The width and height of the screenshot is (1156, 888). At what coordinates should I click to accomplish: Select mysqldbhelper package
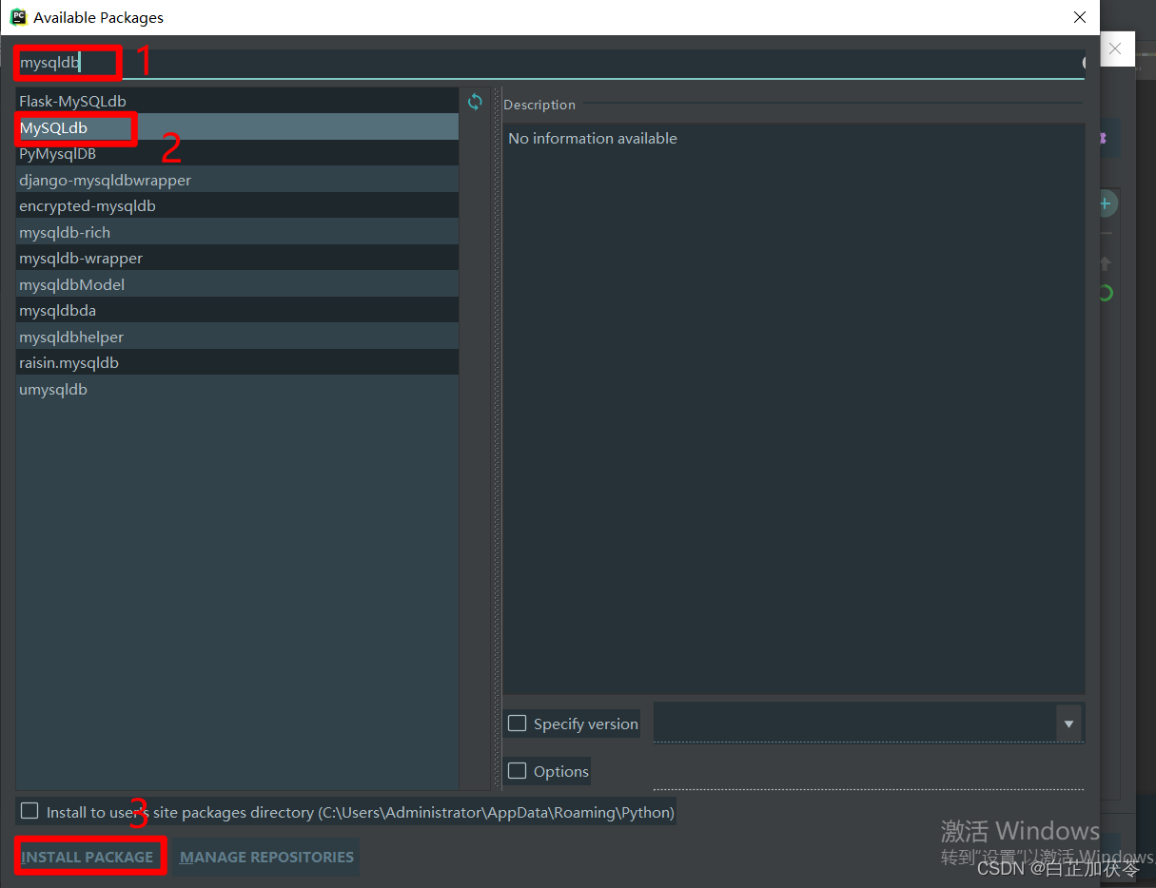pyautogui.click(x=237, y=337)
